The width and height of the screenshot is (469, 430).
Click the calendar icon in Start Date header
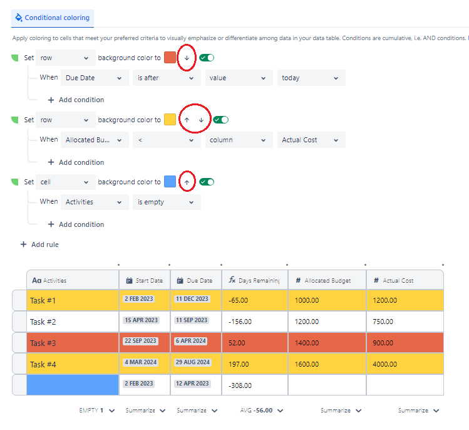tap(129, 281)
